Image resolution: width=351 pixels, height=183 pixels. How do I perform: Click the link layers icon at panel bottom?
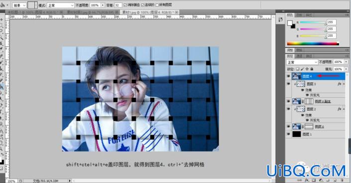[x=300, y=180]
